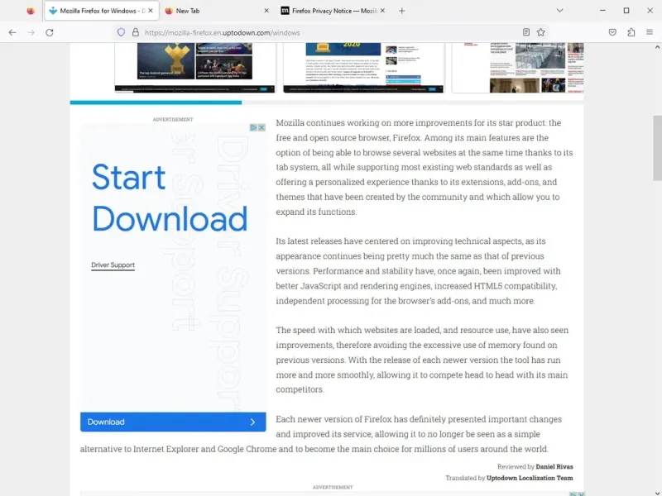Open a new tab with plus button

coord(402,11)
